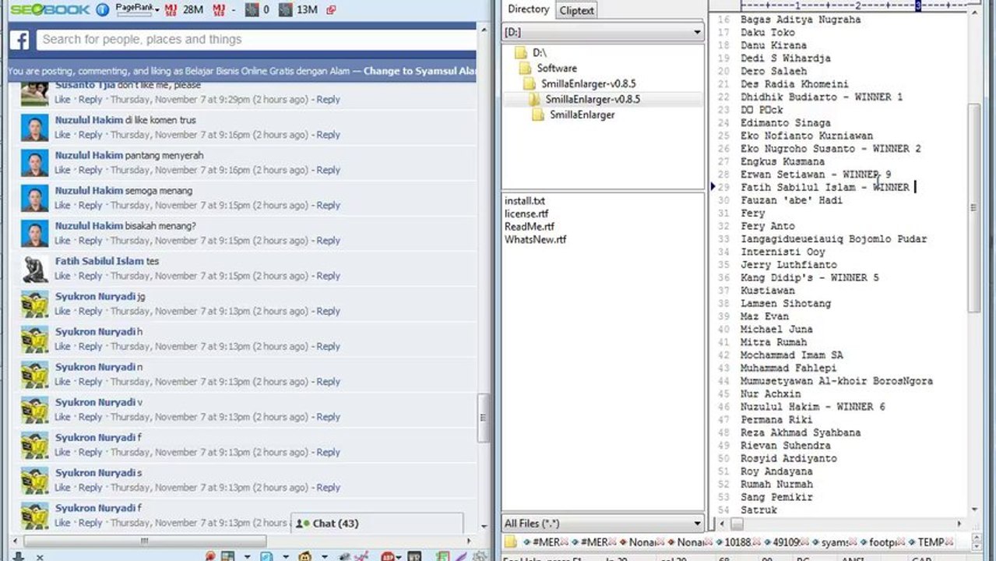The image size is (996, 561).
Task: Open Nuzulul Hakim name on 'di like komen trus'
Action: click(x=89, y=120)
